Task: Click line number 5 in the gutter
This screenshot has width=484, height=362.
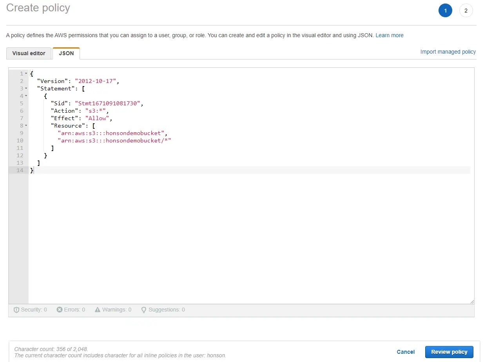Action: click(x=22, y=103)
